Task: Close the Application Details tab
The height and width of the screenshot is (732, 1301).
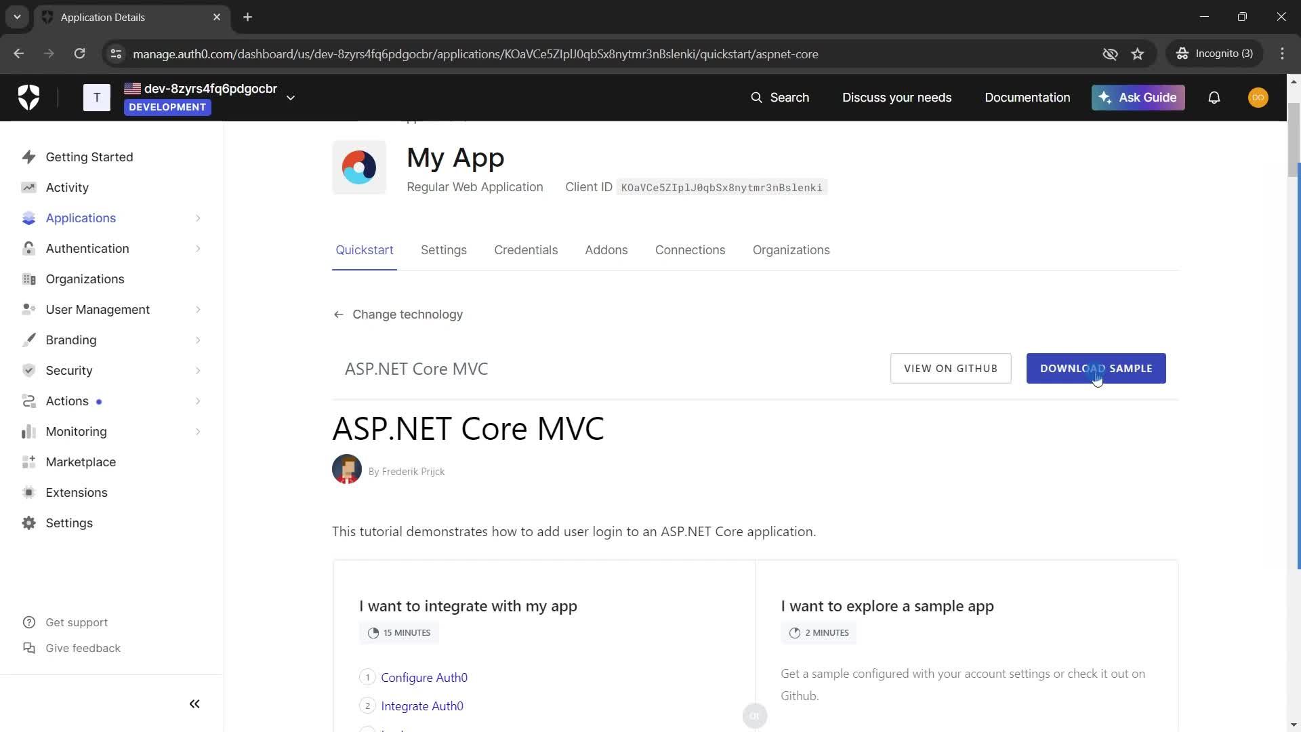Action: coord(217,17)
